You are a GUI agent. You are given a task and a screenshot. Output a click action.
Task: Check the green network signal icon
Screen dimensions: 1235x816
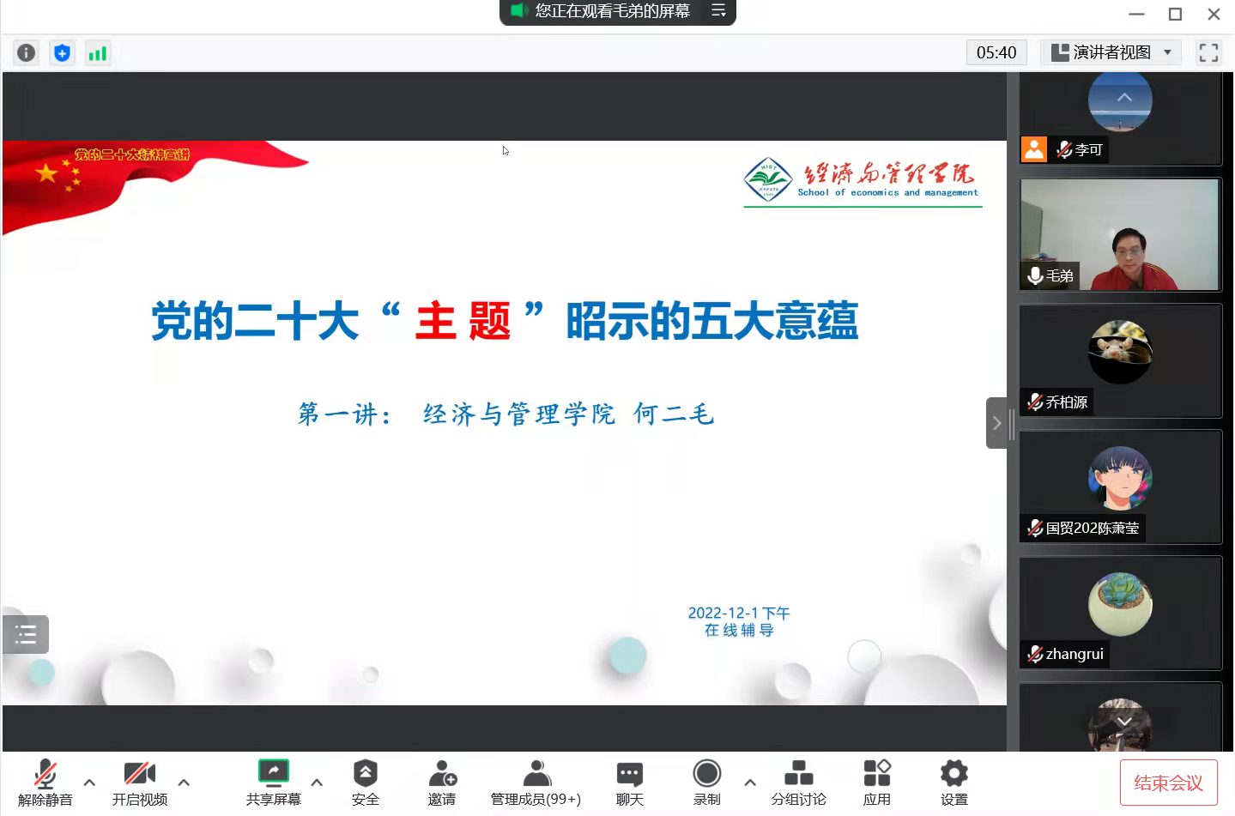(98, 53)
